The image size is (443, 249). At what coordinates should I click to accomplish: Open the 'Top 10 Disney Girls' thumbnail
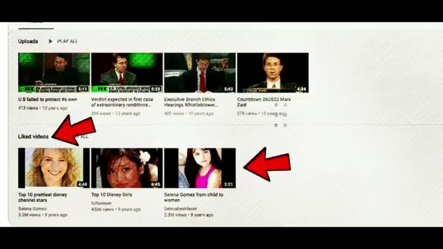click(x=127, y=168)
